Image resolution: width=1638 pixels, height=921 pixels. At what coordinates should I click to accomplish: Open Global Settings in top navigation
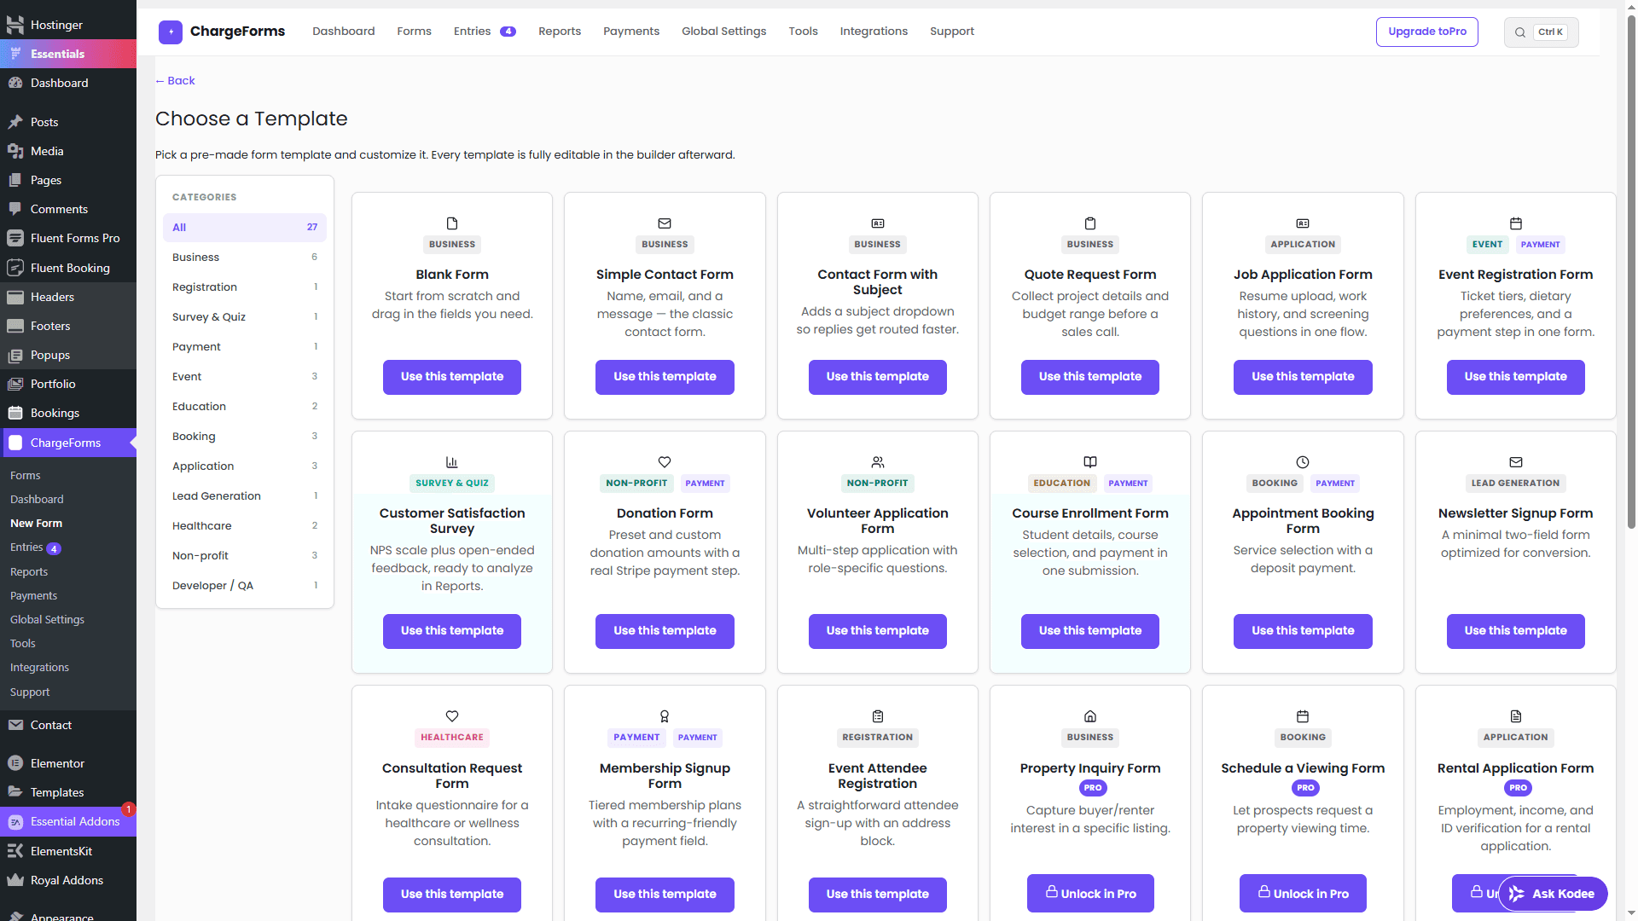(x=723, y=32)
